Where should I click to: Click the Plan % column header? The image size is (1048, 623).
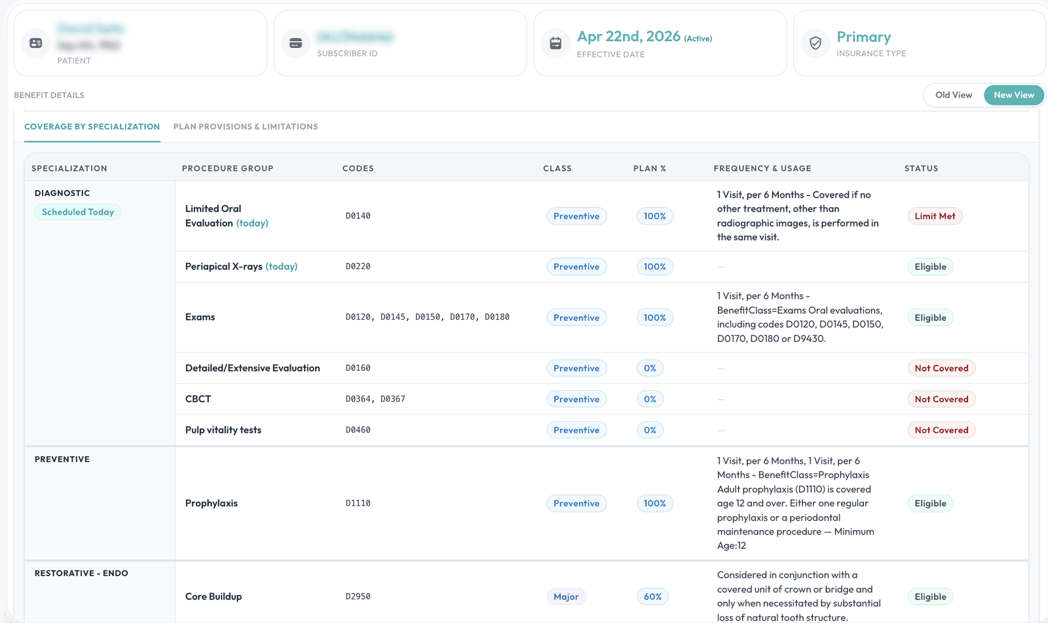[650, 168]
